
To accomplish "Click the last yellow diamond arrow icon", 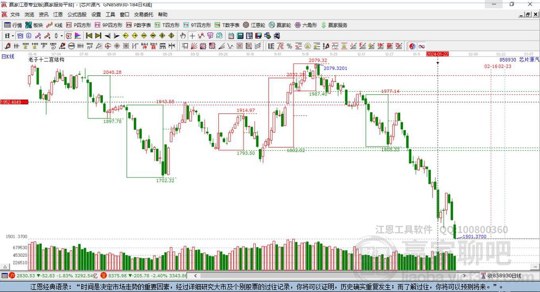I will (x=171, y=36).
